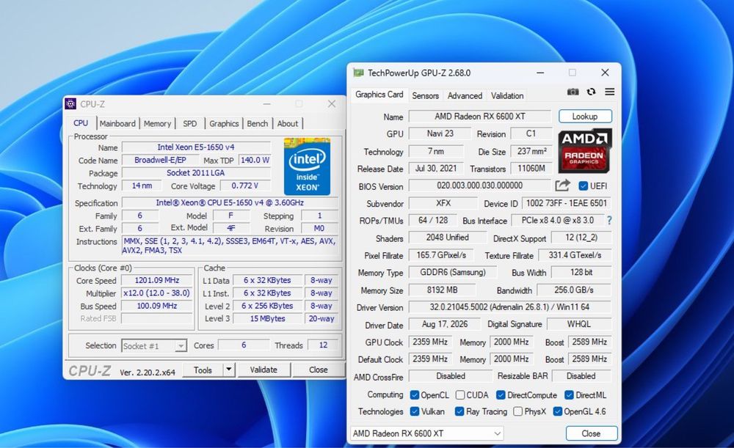
Task: Click the Close button in CPU-Z
Action: pos(319,370)
